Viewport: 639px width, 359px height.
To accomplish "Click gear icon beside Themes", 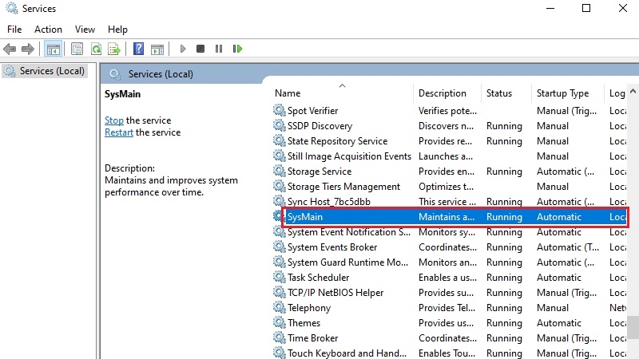I will click(x=279, y=322).
